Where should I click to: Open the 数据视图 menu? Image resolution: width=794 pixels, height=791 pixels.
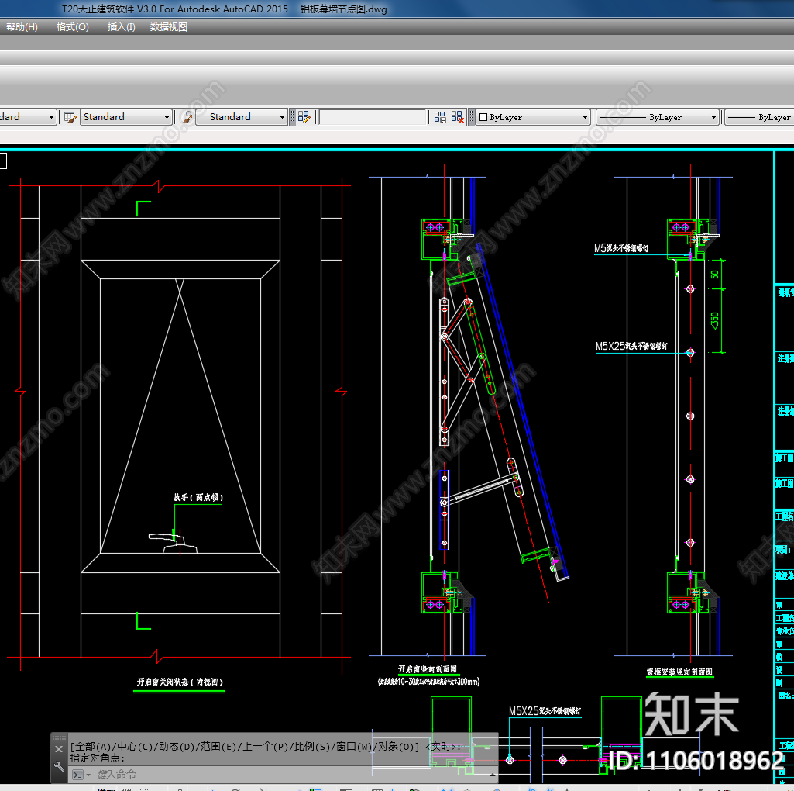coord(169,27)
